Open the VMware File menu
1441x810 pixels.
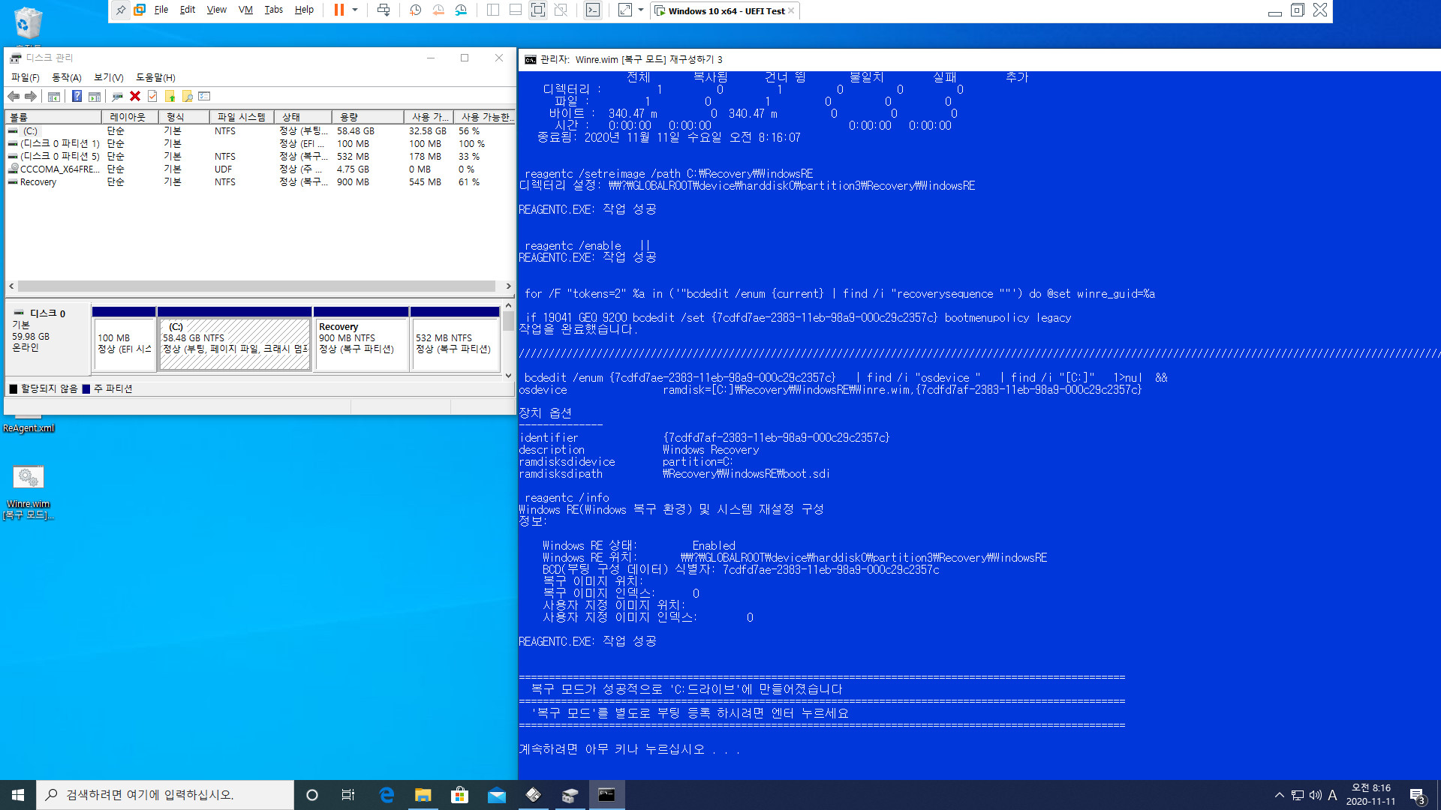161,10
